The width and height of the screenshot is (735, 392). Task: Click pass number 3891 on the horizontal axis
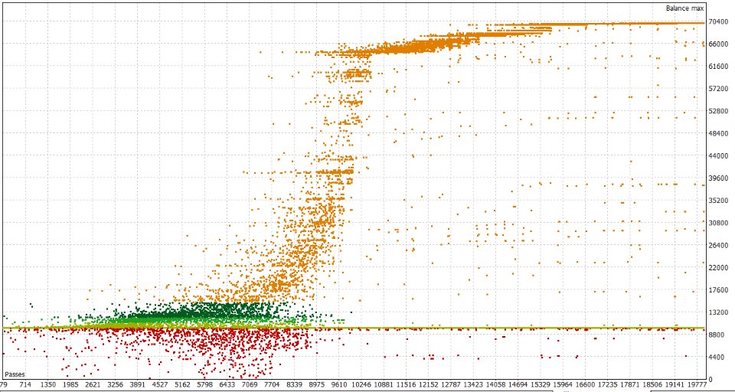tap(138, 384)
